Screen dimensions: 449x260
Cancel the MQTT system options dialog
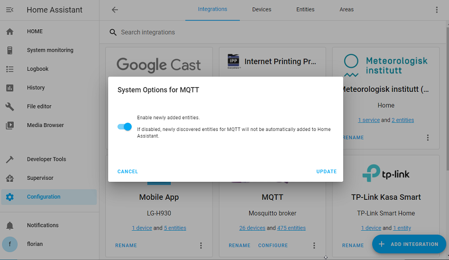(128, 172)
